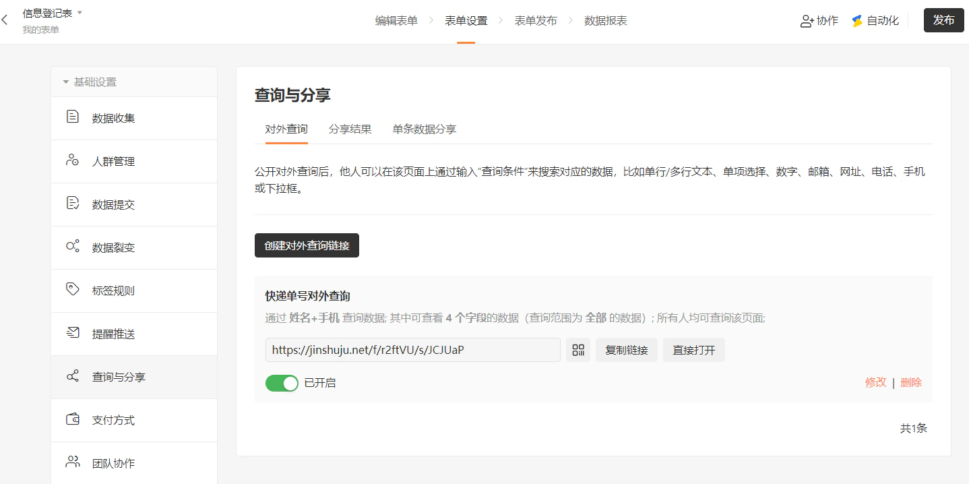Click the 发布 button
Image resolution: width=969 pixels, height=484 pixels.
coord(943,20)
